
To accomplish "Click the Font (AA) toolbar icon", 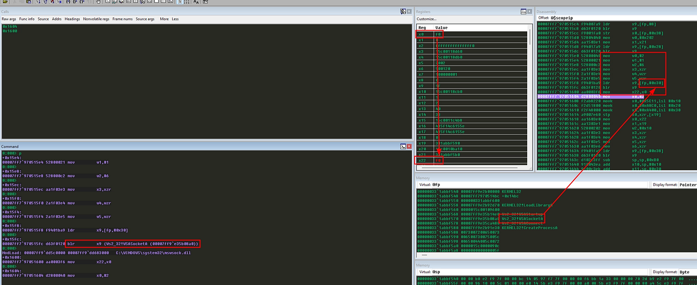I will (x=197, y=2).
